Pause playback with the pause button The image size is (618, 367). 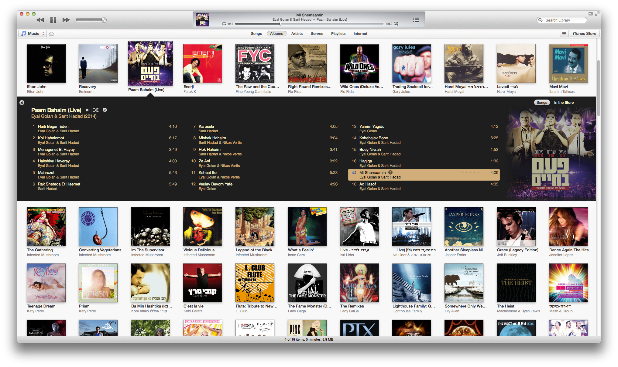point(53,20)
